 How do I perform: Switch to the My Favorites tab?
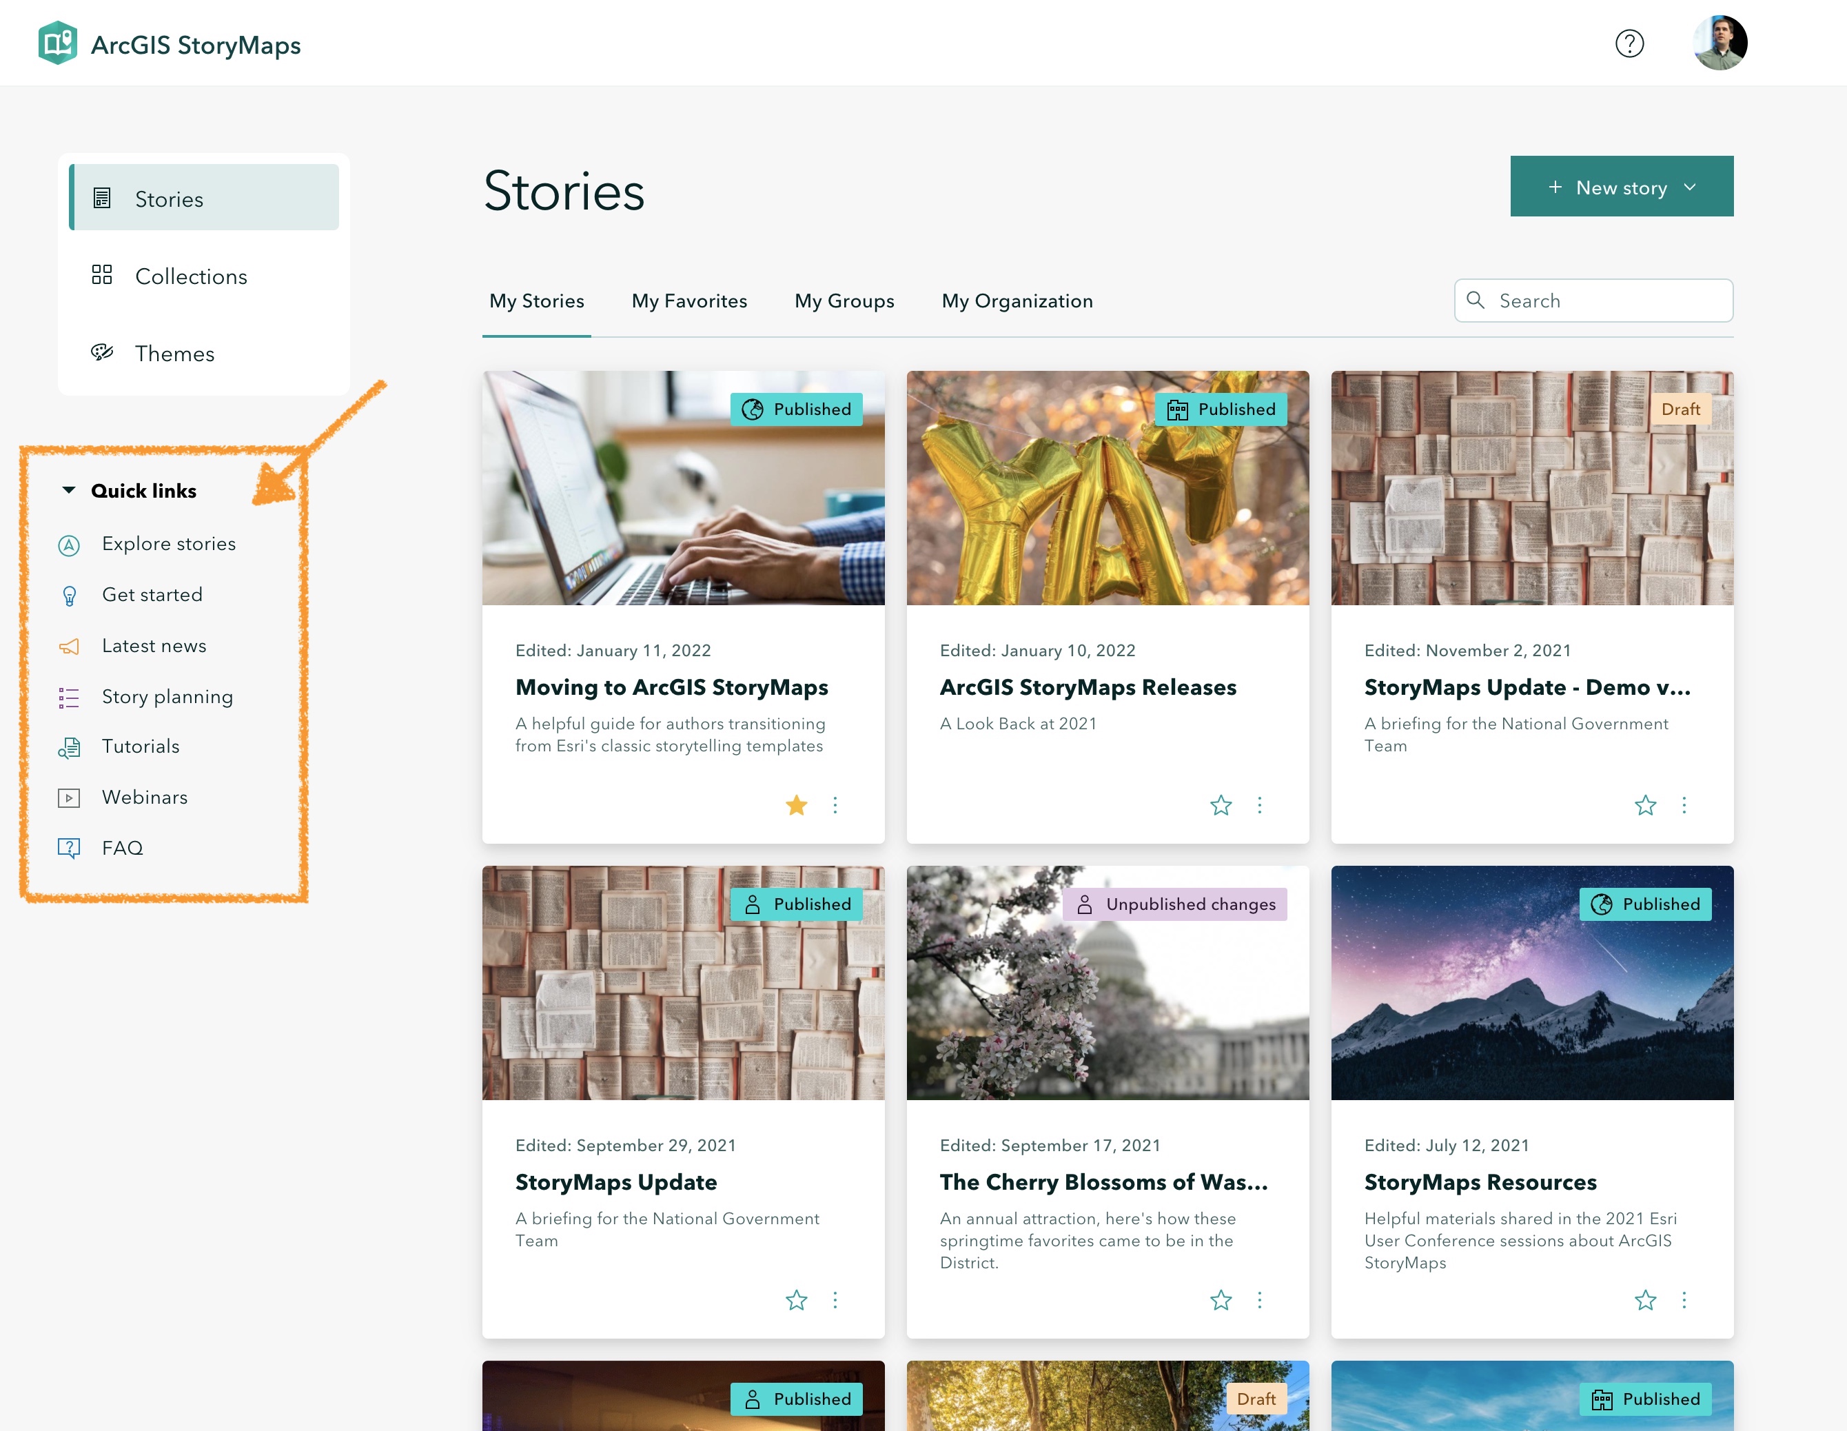(689, 301)
